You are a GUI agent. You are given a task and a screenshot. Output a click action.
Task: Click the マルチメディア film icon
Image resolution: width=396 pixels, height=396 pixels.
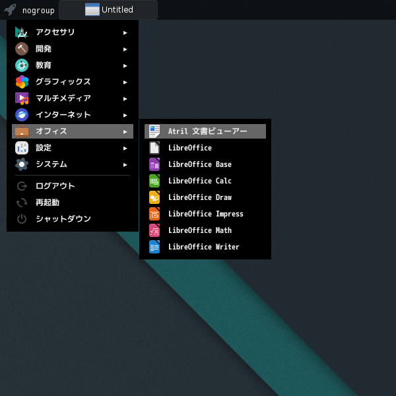pos(22,98)
